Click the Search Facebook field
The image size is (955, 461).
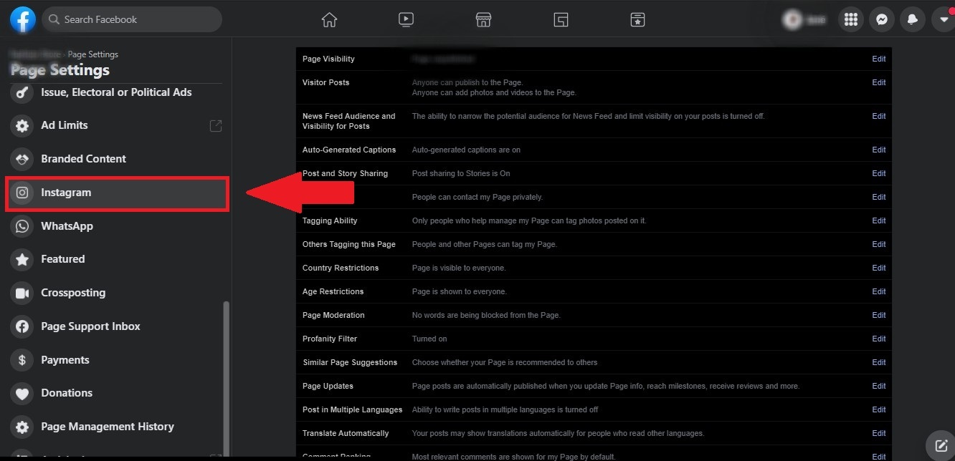point(132,19)
